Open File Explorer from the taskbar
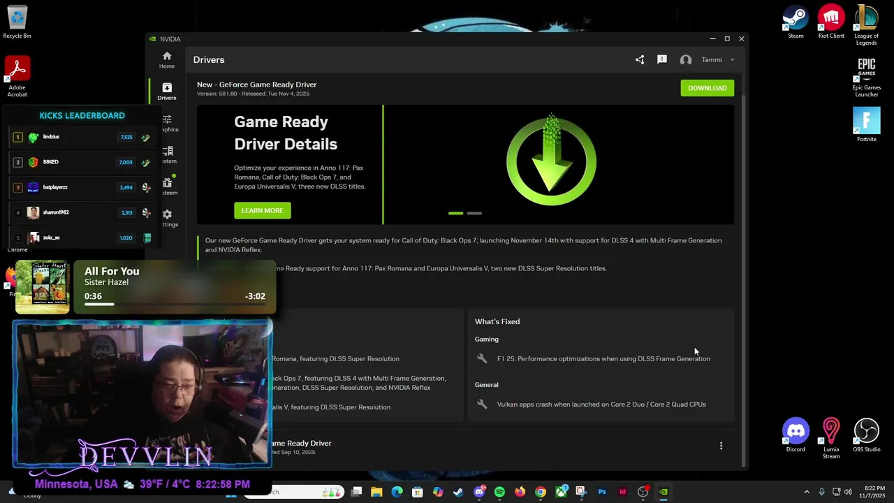Image resolution: width=894 pixels, height=503 pixels. tap(376, 492)
